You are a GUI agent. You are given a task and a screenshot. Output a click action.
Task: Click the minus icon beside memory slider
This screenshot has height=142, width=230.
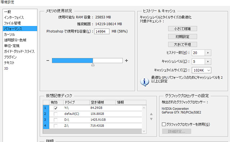tap(48, 61)
